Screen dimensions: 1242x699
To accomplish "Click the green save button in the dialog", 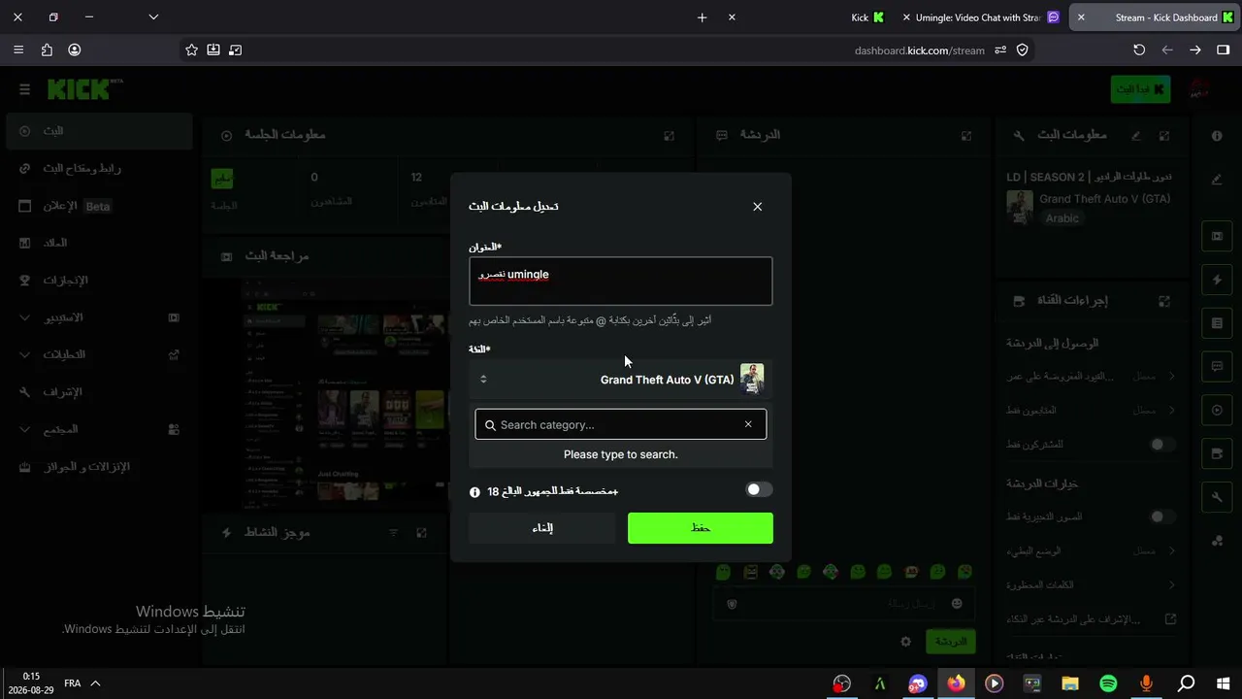I will tap(701, 528).
